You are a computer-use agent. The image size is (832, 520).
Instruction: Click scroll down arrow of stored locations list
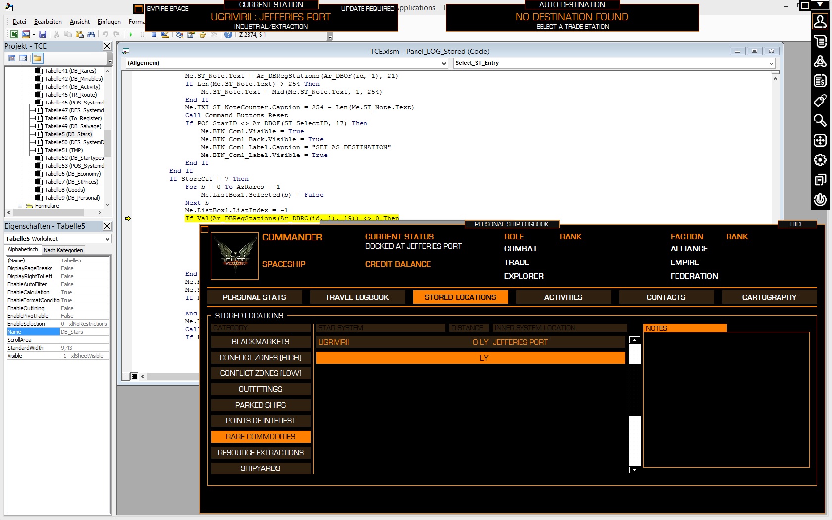[634, 469]
